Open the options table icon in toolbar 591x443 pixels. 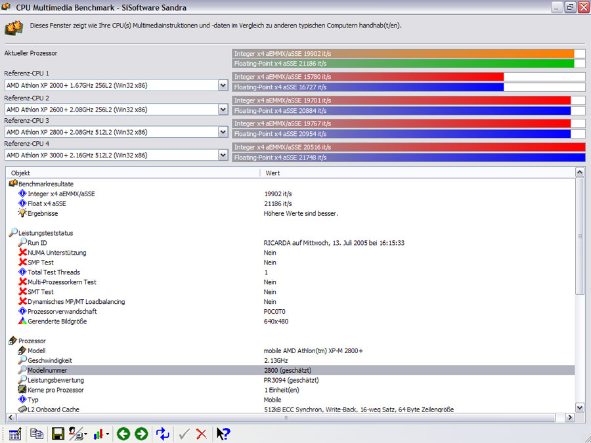coord(15,434)
